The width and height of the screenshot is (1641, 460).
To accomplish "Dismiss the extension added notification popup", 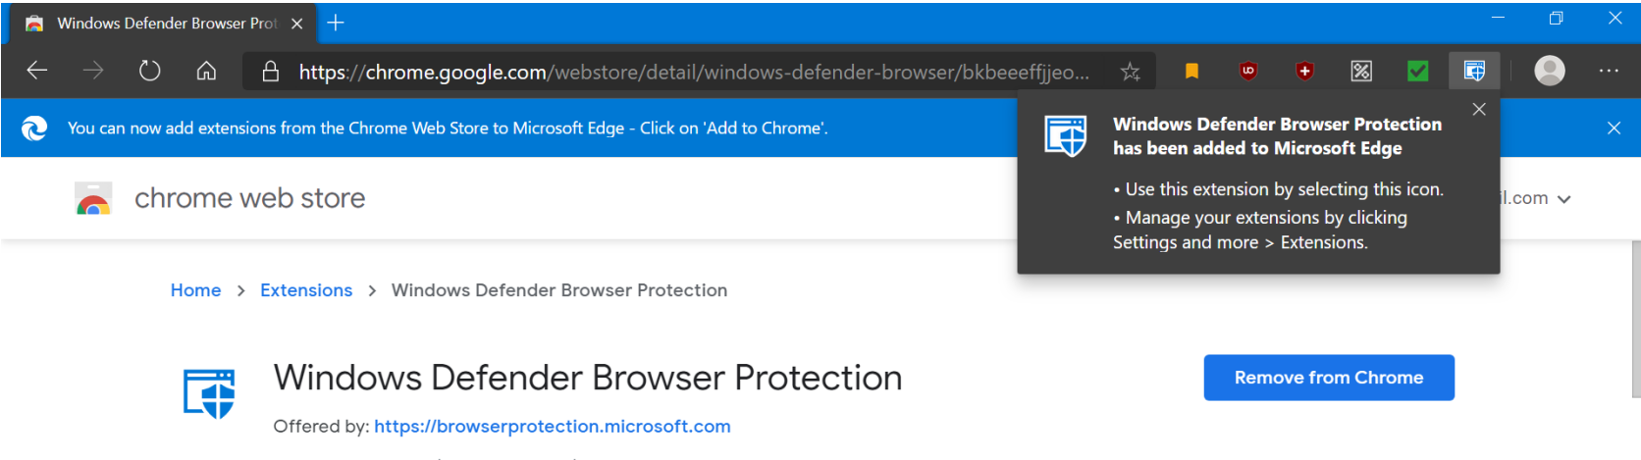I will pos(1479,110).
